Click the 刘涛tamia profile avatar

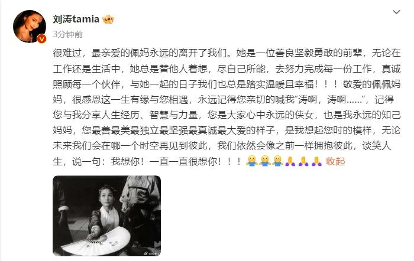(x=30, y=27)
